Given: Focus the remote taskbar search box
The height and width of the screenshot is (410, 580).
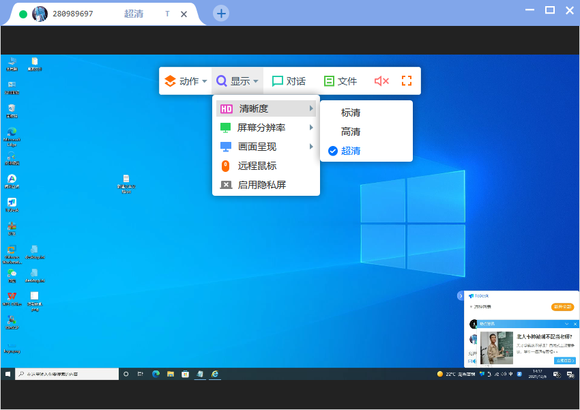Looking at the screenshot, I should pyautogui.click(x=67, y=374).
